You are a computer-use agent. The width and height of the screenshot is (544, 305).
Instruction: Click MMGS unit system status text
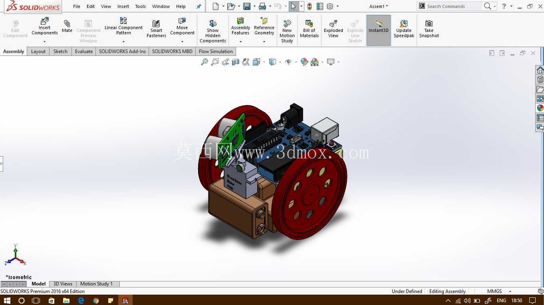[494, 291]
